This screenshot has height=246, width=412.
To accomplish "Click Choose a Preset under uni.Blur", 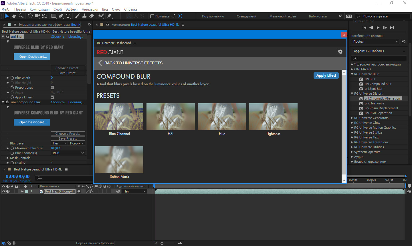I will click(68, 68).
